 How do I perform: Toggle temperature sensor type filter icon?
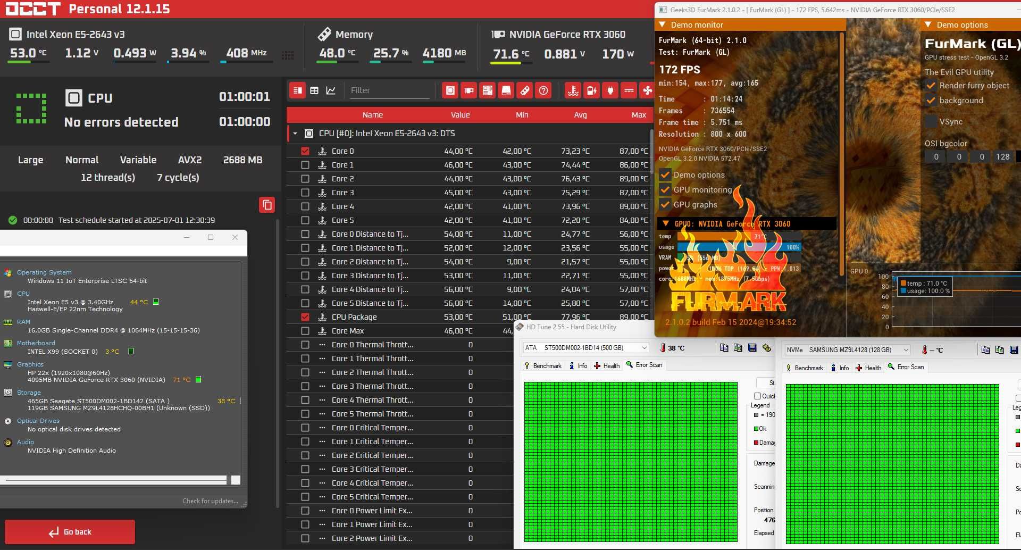(x=573, y=90)
